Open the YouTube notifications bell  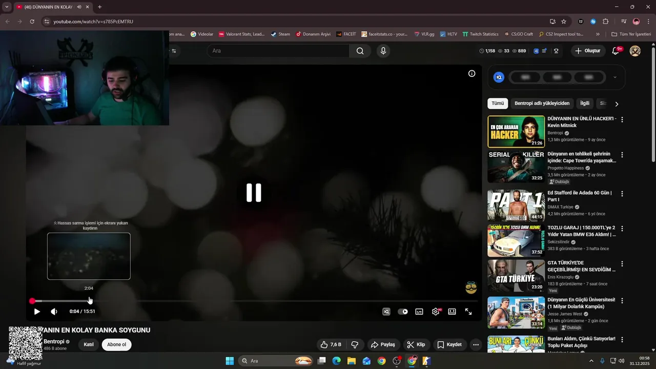(x=616, y=51)
